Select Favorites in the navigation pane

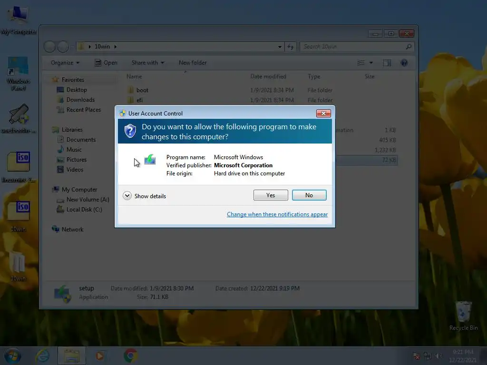point(73,80)
